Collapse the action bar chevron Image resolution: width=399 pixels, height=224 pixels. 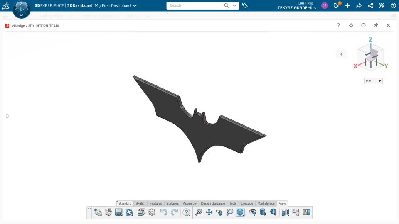89,209
